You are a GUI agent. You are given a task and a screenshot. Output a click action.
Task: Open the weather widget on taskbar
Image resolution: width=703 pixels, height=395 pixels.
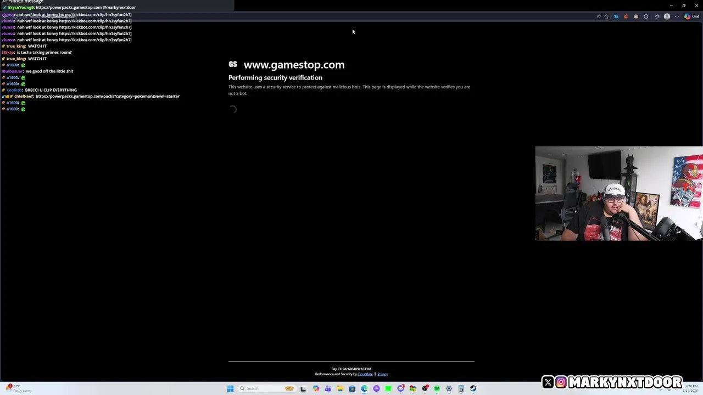tap(19, 388)
